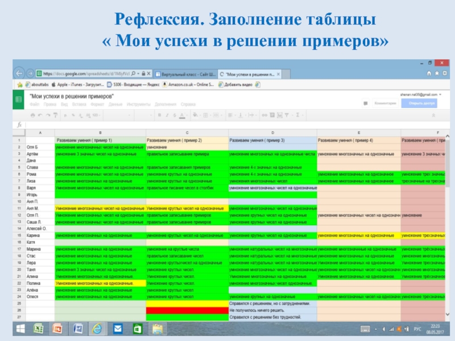Screen dimensions: 455x341
Task: Open the Apple - iTunes bookmark
Action: 77,85
